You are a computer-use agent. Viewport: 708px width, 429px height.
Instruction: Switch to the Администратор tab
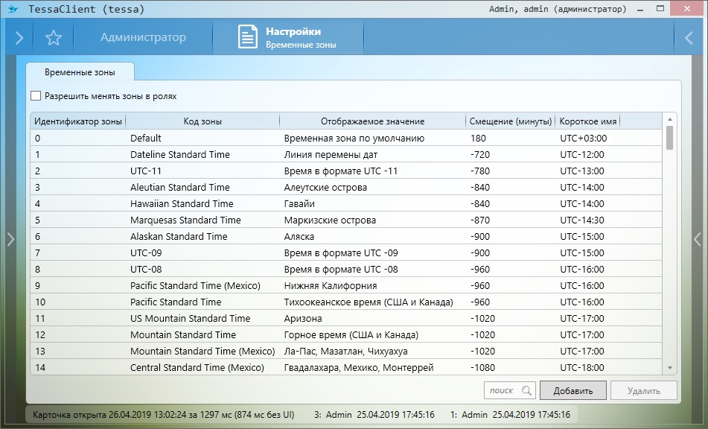coord(143,37)
